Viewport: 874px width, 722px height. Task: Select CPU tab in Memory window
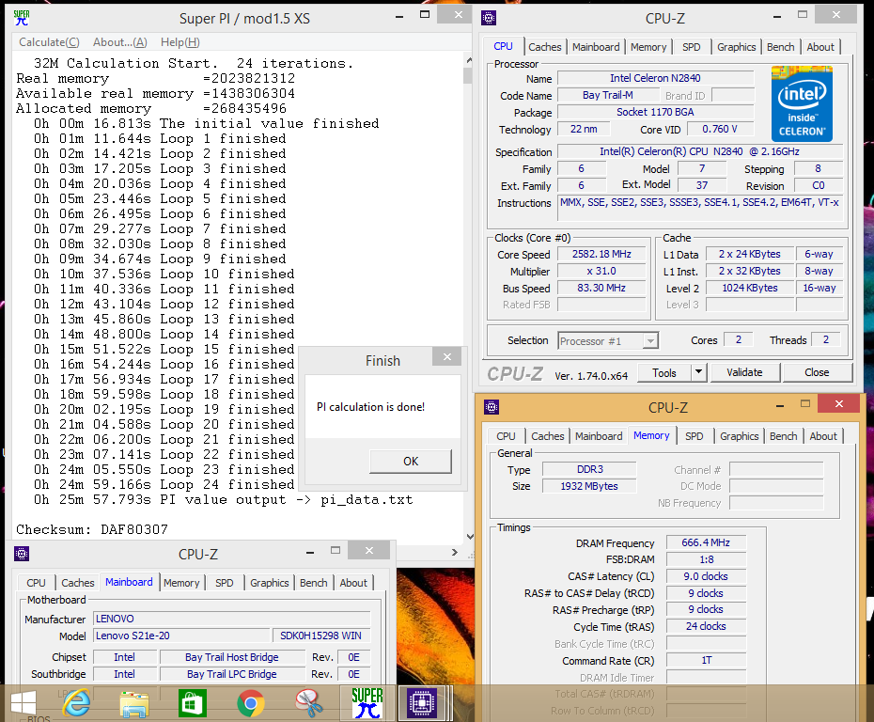coord(506,436)
